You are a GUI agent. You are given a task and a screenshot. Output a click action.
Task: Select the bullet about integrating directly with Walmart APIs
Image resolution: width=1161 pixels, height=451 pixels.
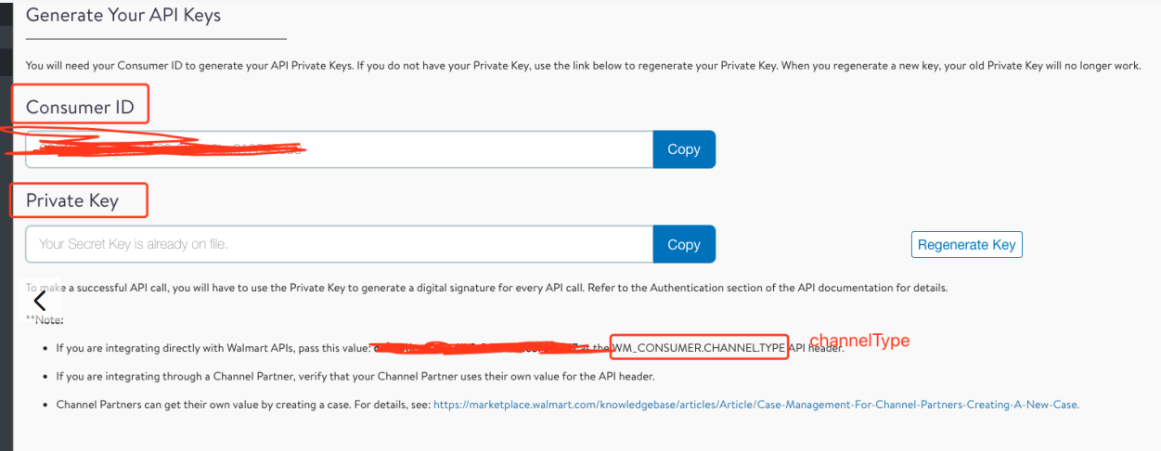point(450,347)
